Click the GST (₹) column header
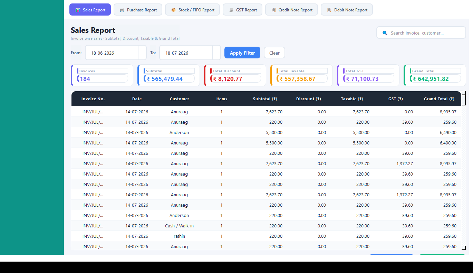This screenshot has height=273, width=473. (x=396, y=99)
